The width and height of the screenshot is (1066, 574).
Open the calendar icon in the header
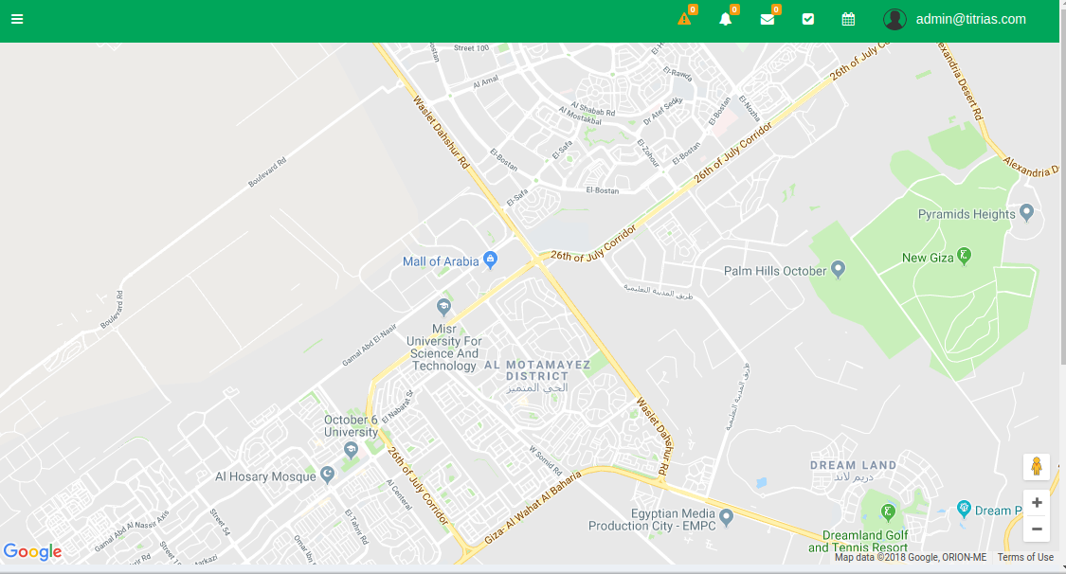pos(848,19)
